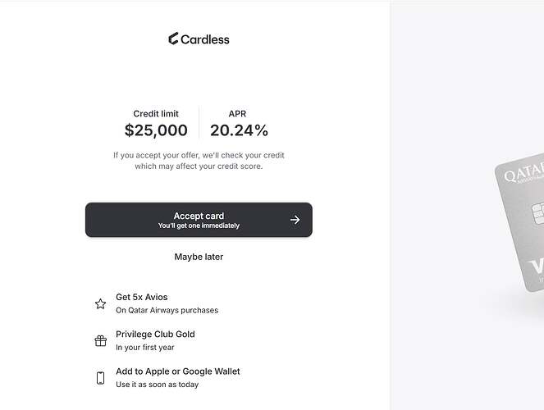Click the Qatar Airways card image
The image size is (544, 410).
(519, 222)
